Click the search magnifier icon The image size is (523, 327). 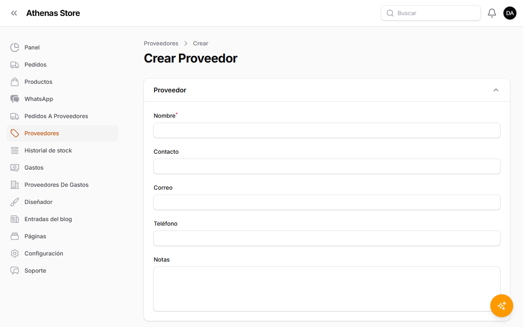pos(390,13)
